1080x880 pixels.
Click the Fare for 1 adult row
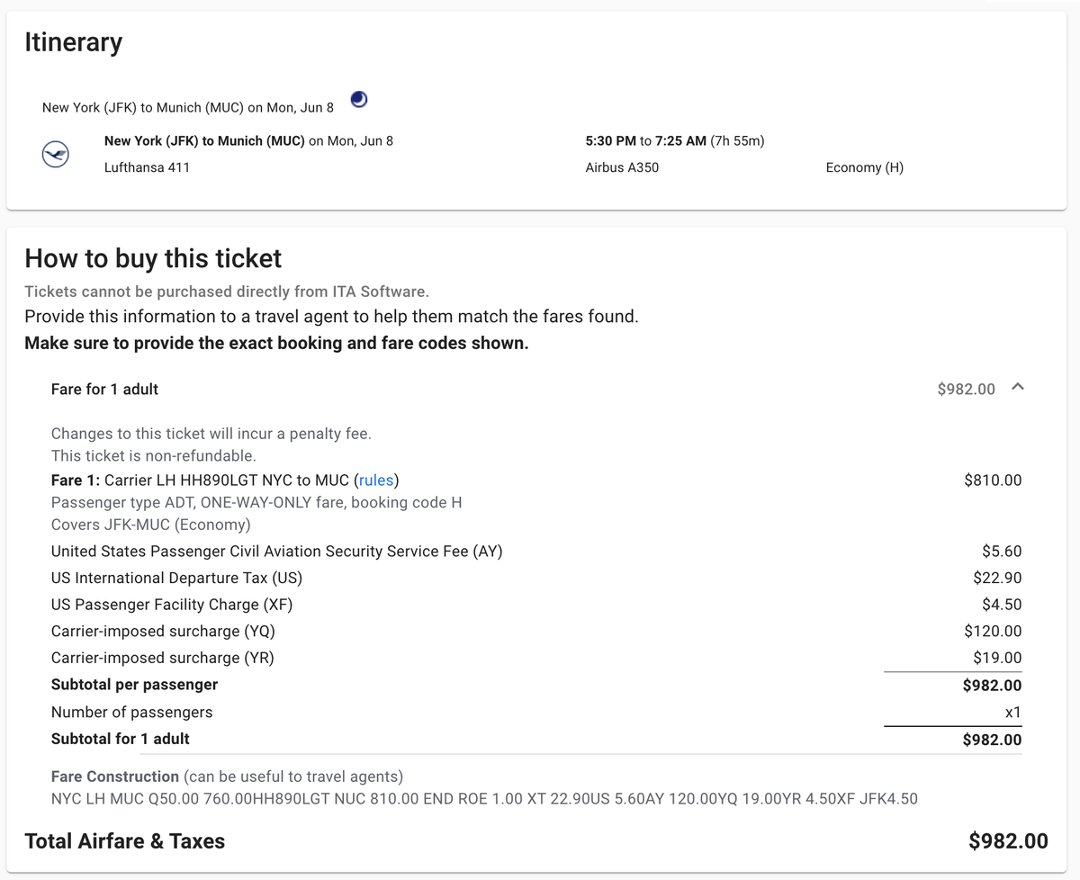click(x=104, y=389)
